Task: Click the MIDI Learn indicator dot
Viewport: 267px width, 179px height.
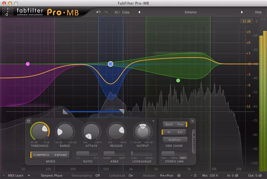Action: (x=3, y=176)
